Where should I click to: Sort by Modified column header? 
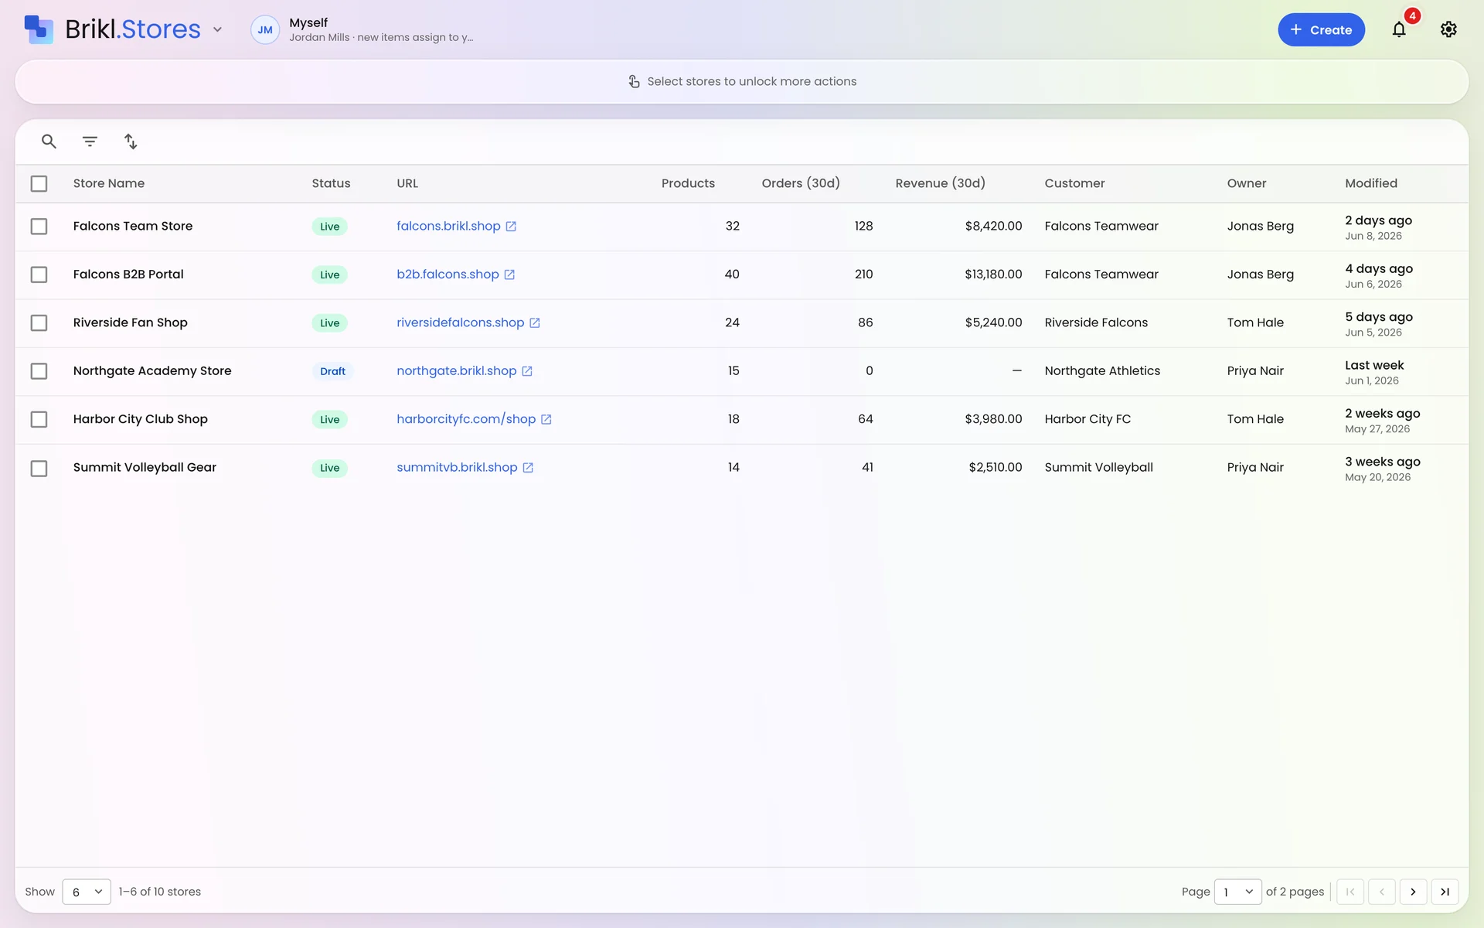pos(1371,183)
